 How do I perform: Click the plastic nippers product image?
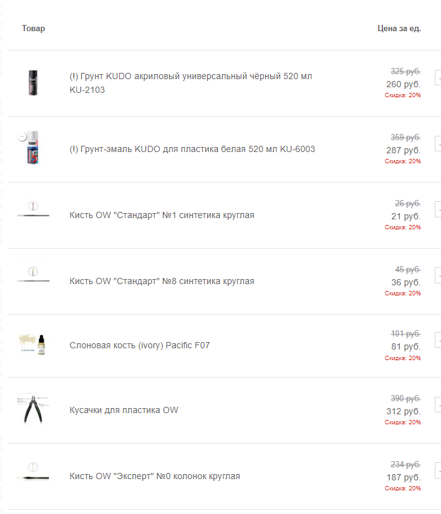(33, 409)
